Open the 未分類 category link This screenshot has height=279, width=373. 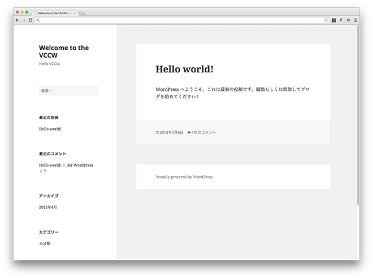coord(45,243)
